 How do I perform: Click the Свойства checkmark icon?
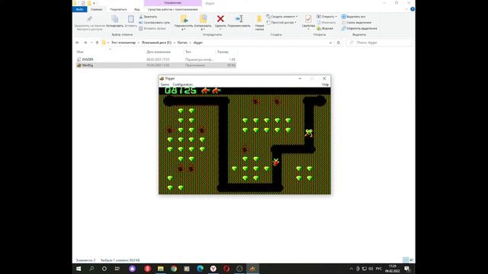[x=308, y=19]
